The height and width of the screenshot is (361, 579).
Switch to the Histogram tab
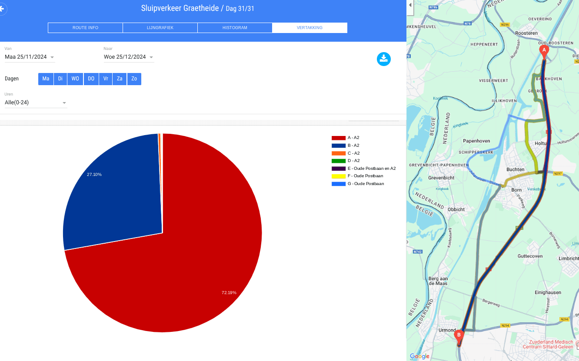tap(235, 28)
